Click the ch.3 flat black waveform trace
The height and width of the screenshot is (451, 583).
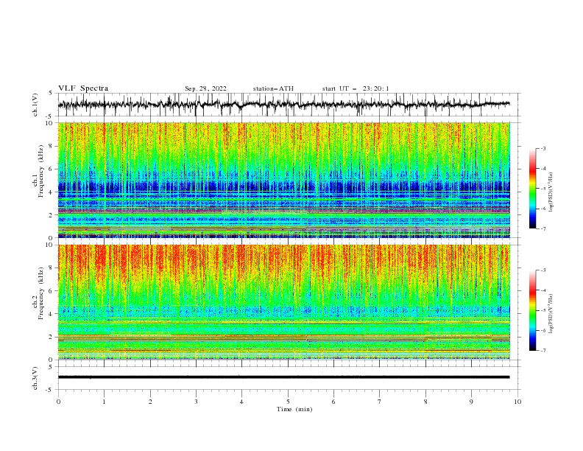tap(283, 377)
